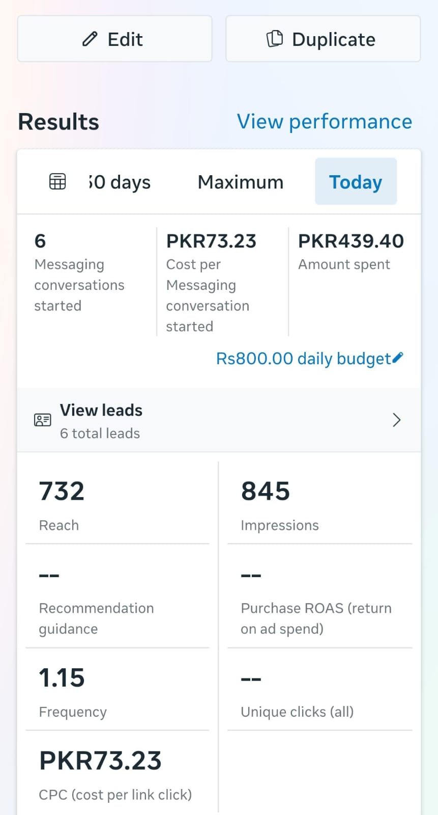This screenshot has height=815, width=438.
Task: Select the Maximum time range tab
Action: point(240,182)
